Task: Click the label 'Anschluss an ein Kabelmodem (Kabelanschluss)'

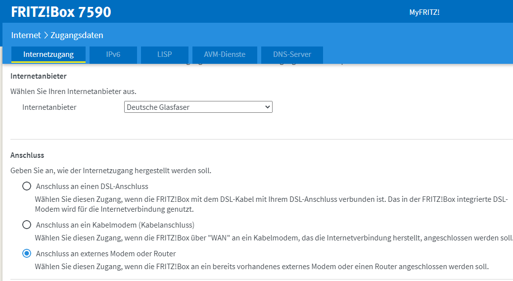Action: pos(115,225)
